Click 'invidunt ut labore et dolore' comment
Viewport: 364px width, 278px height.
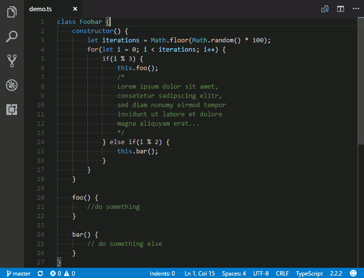coord(169,114)
